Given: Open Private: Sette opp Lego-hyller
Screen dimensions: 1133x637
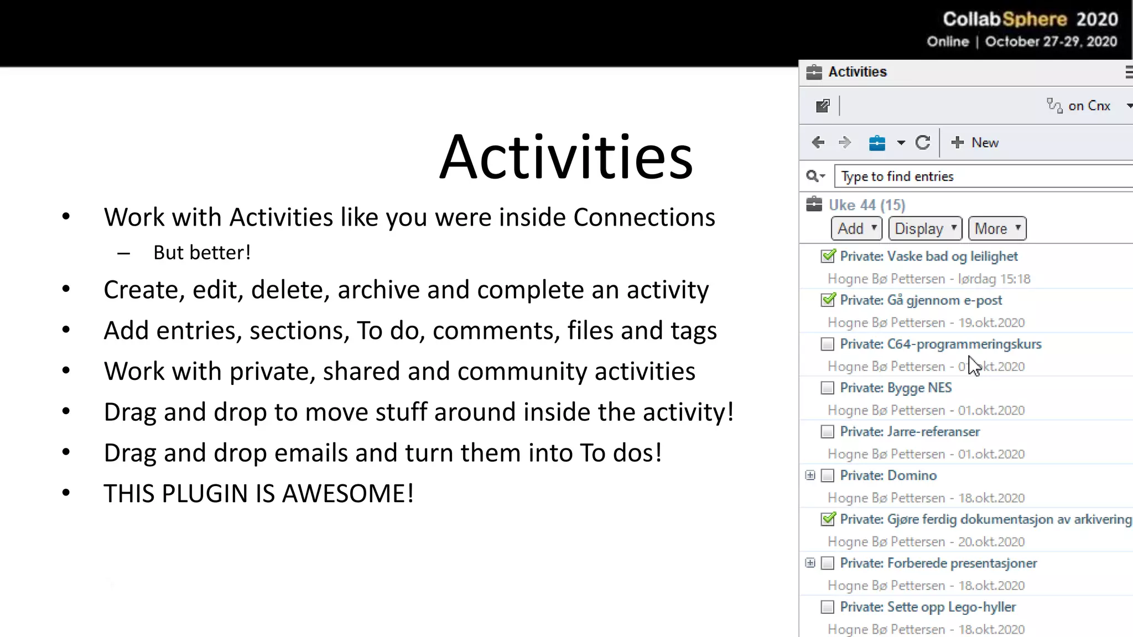Looking at the screenshot, I should point(928,607).
